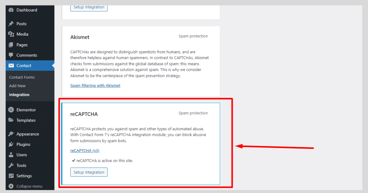Click the reCAPTCHA card heading
The width and height of the screenshot is (368, 193).
pyautogui.click(x=84, y=114)
